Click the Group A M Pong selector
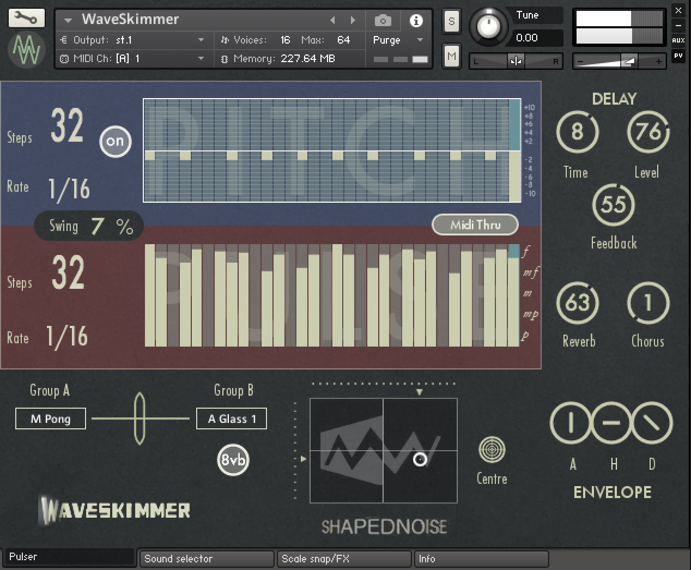Viewport: 691px width, 570px height. click(x=51, y=419)
